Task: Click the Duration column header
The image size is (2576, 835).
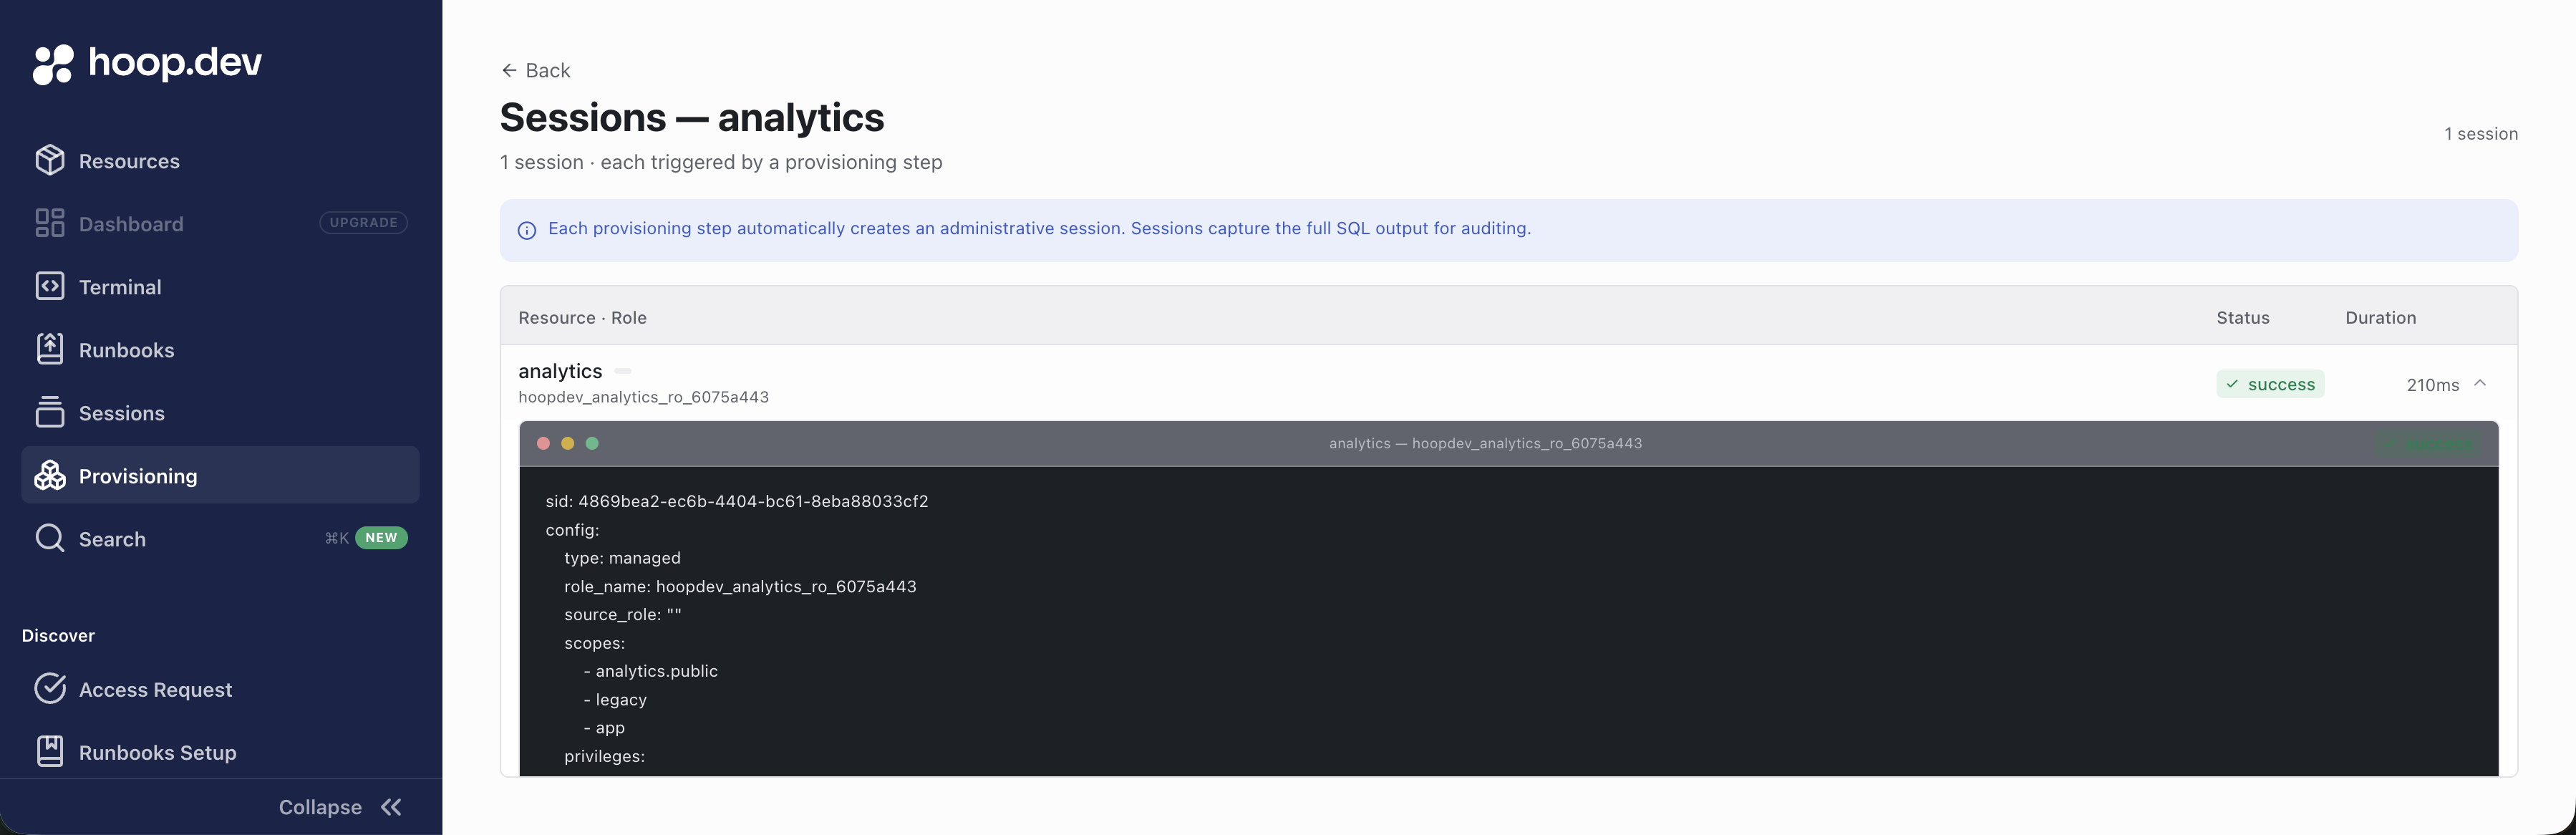Action: (x=2380, y=318)
